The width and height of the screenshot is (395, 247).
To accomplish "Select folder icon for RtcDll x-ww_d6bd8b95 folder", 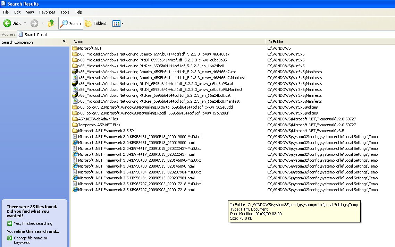I will [x=75, y=60].
